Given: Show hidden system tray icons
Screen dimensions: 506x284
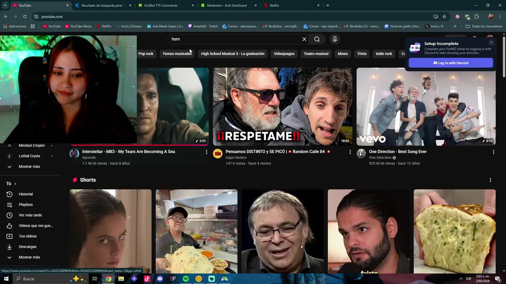Looking at the screenshot, I should coord(461,279).
